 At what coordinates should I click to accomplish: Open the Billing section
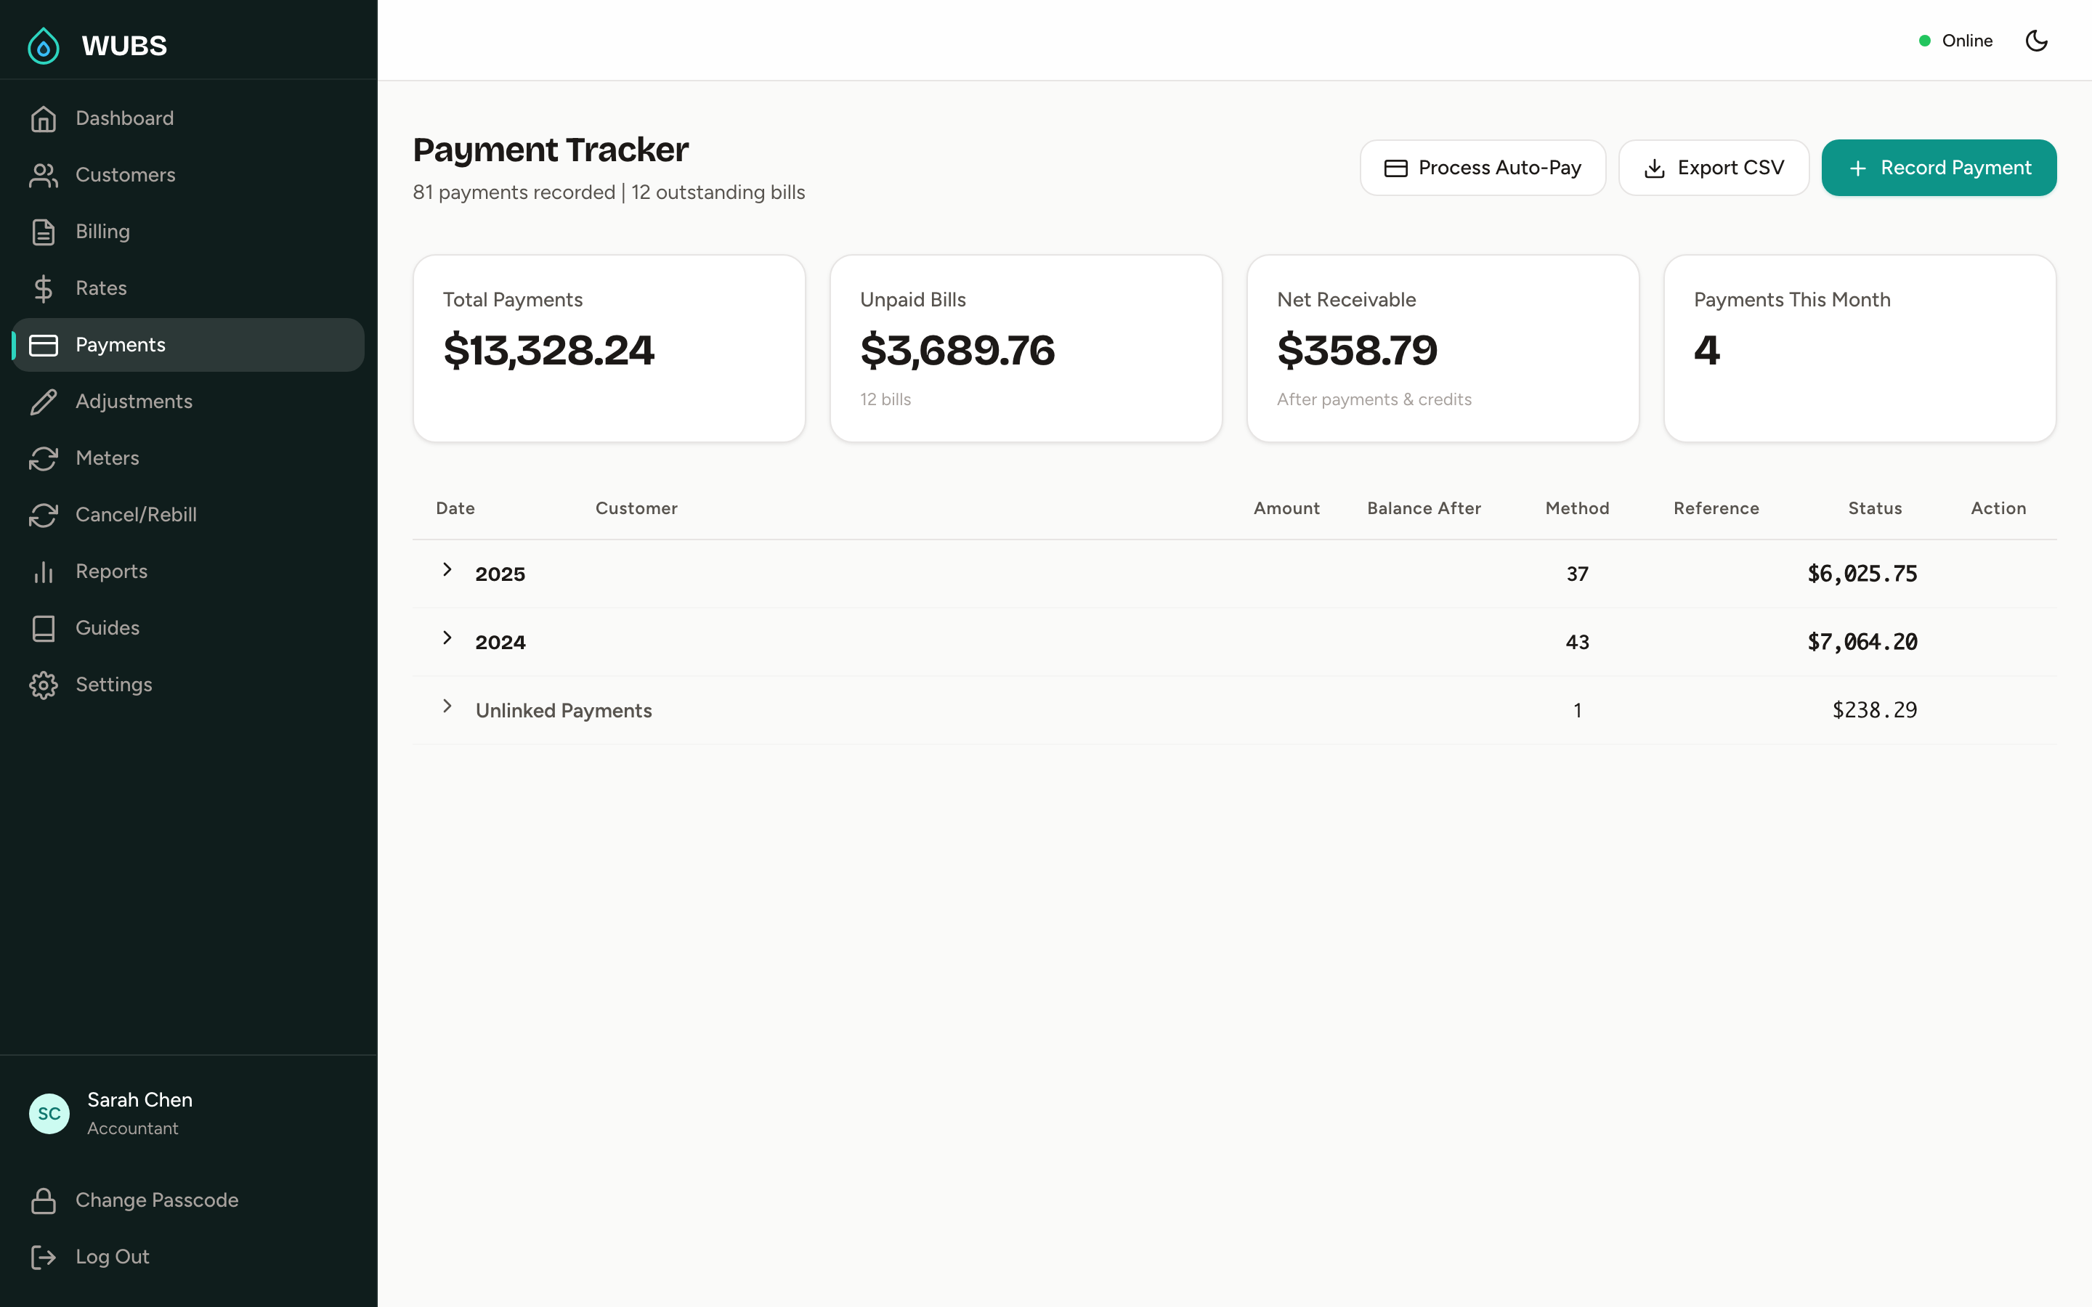click(x=102, y=231)
